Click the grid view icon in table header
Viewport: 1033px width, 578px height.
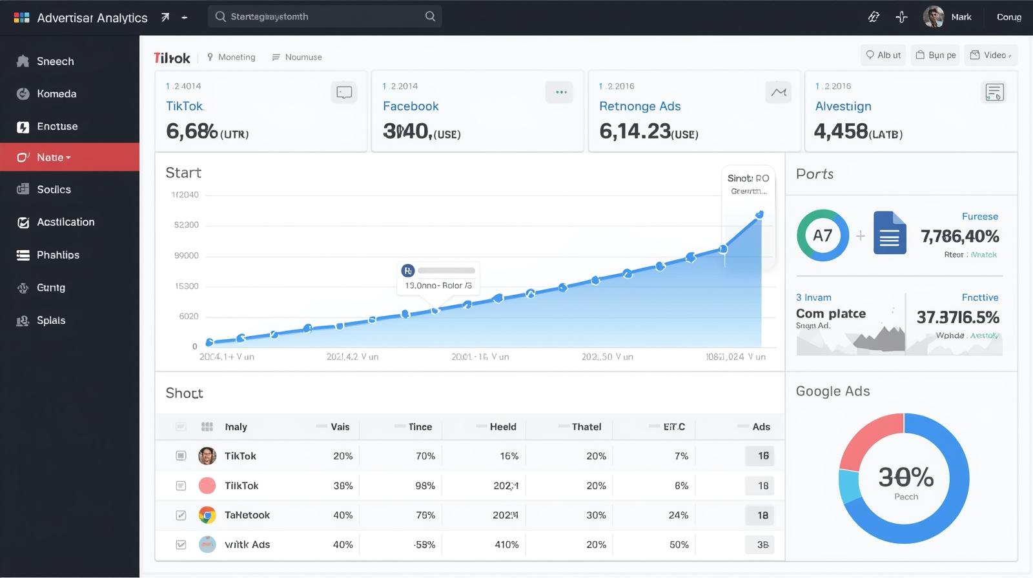coord(207,426)
